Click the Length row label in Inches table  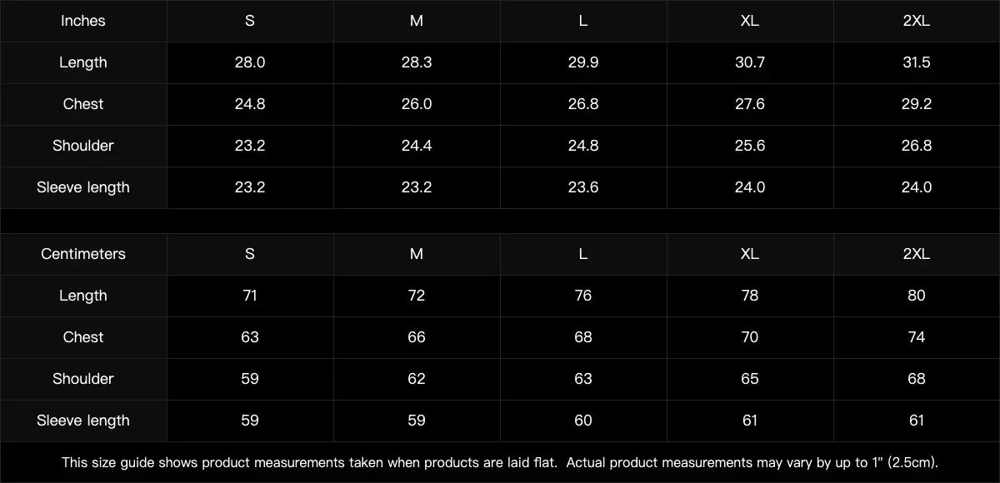click(83, 62)
